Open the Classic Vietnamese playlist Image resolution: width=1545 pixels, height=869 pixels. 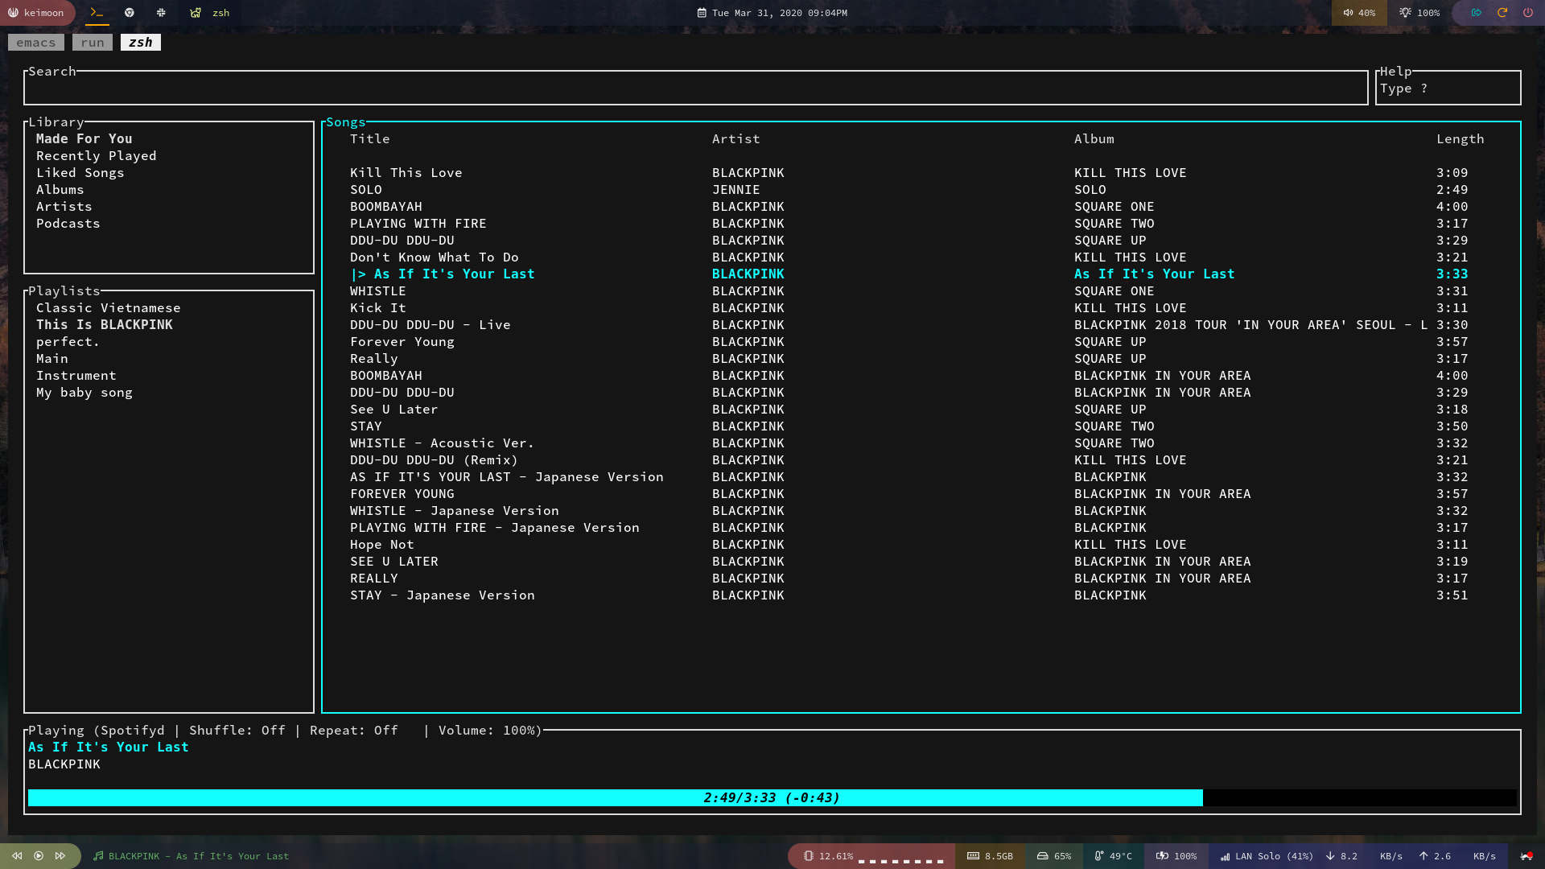coord(109,308)
